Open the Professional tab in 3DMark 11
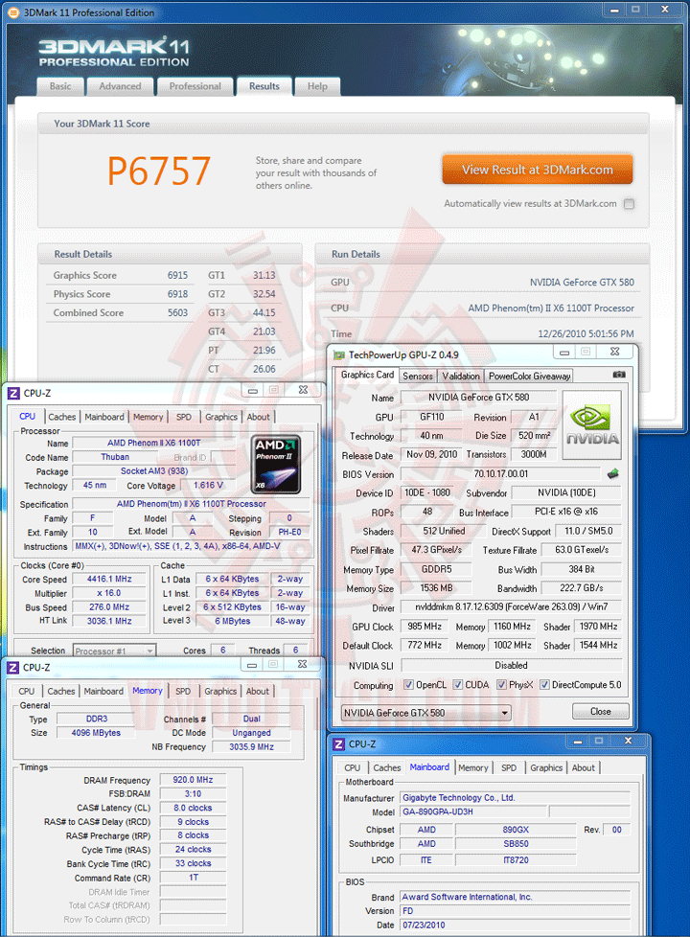The height and width of the screenshot is (937, 690). [x=195, y=86]
